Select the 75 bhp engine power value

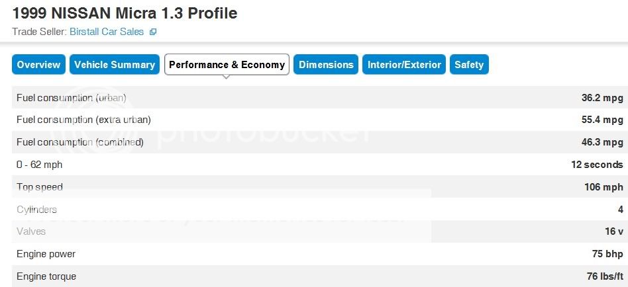pyautogui.click(x=607, y=254)
